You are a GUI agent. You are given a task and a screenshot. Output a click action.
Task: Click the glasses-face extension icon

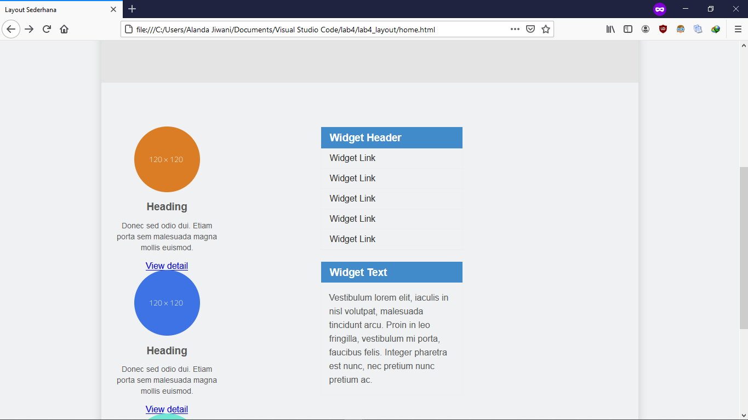click(x=681, y=29)
